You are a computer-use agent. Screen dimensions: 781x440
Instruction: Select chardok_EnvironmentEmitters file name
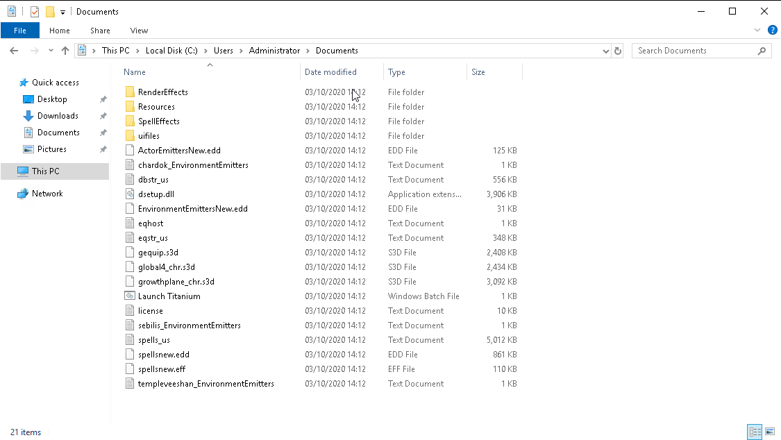pyautogui.click(x=193, y=164)
